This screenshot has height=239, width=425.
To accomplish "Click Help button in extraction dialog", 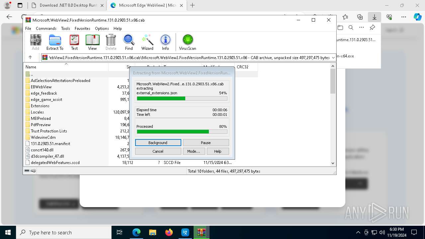I will click(218, 151).
